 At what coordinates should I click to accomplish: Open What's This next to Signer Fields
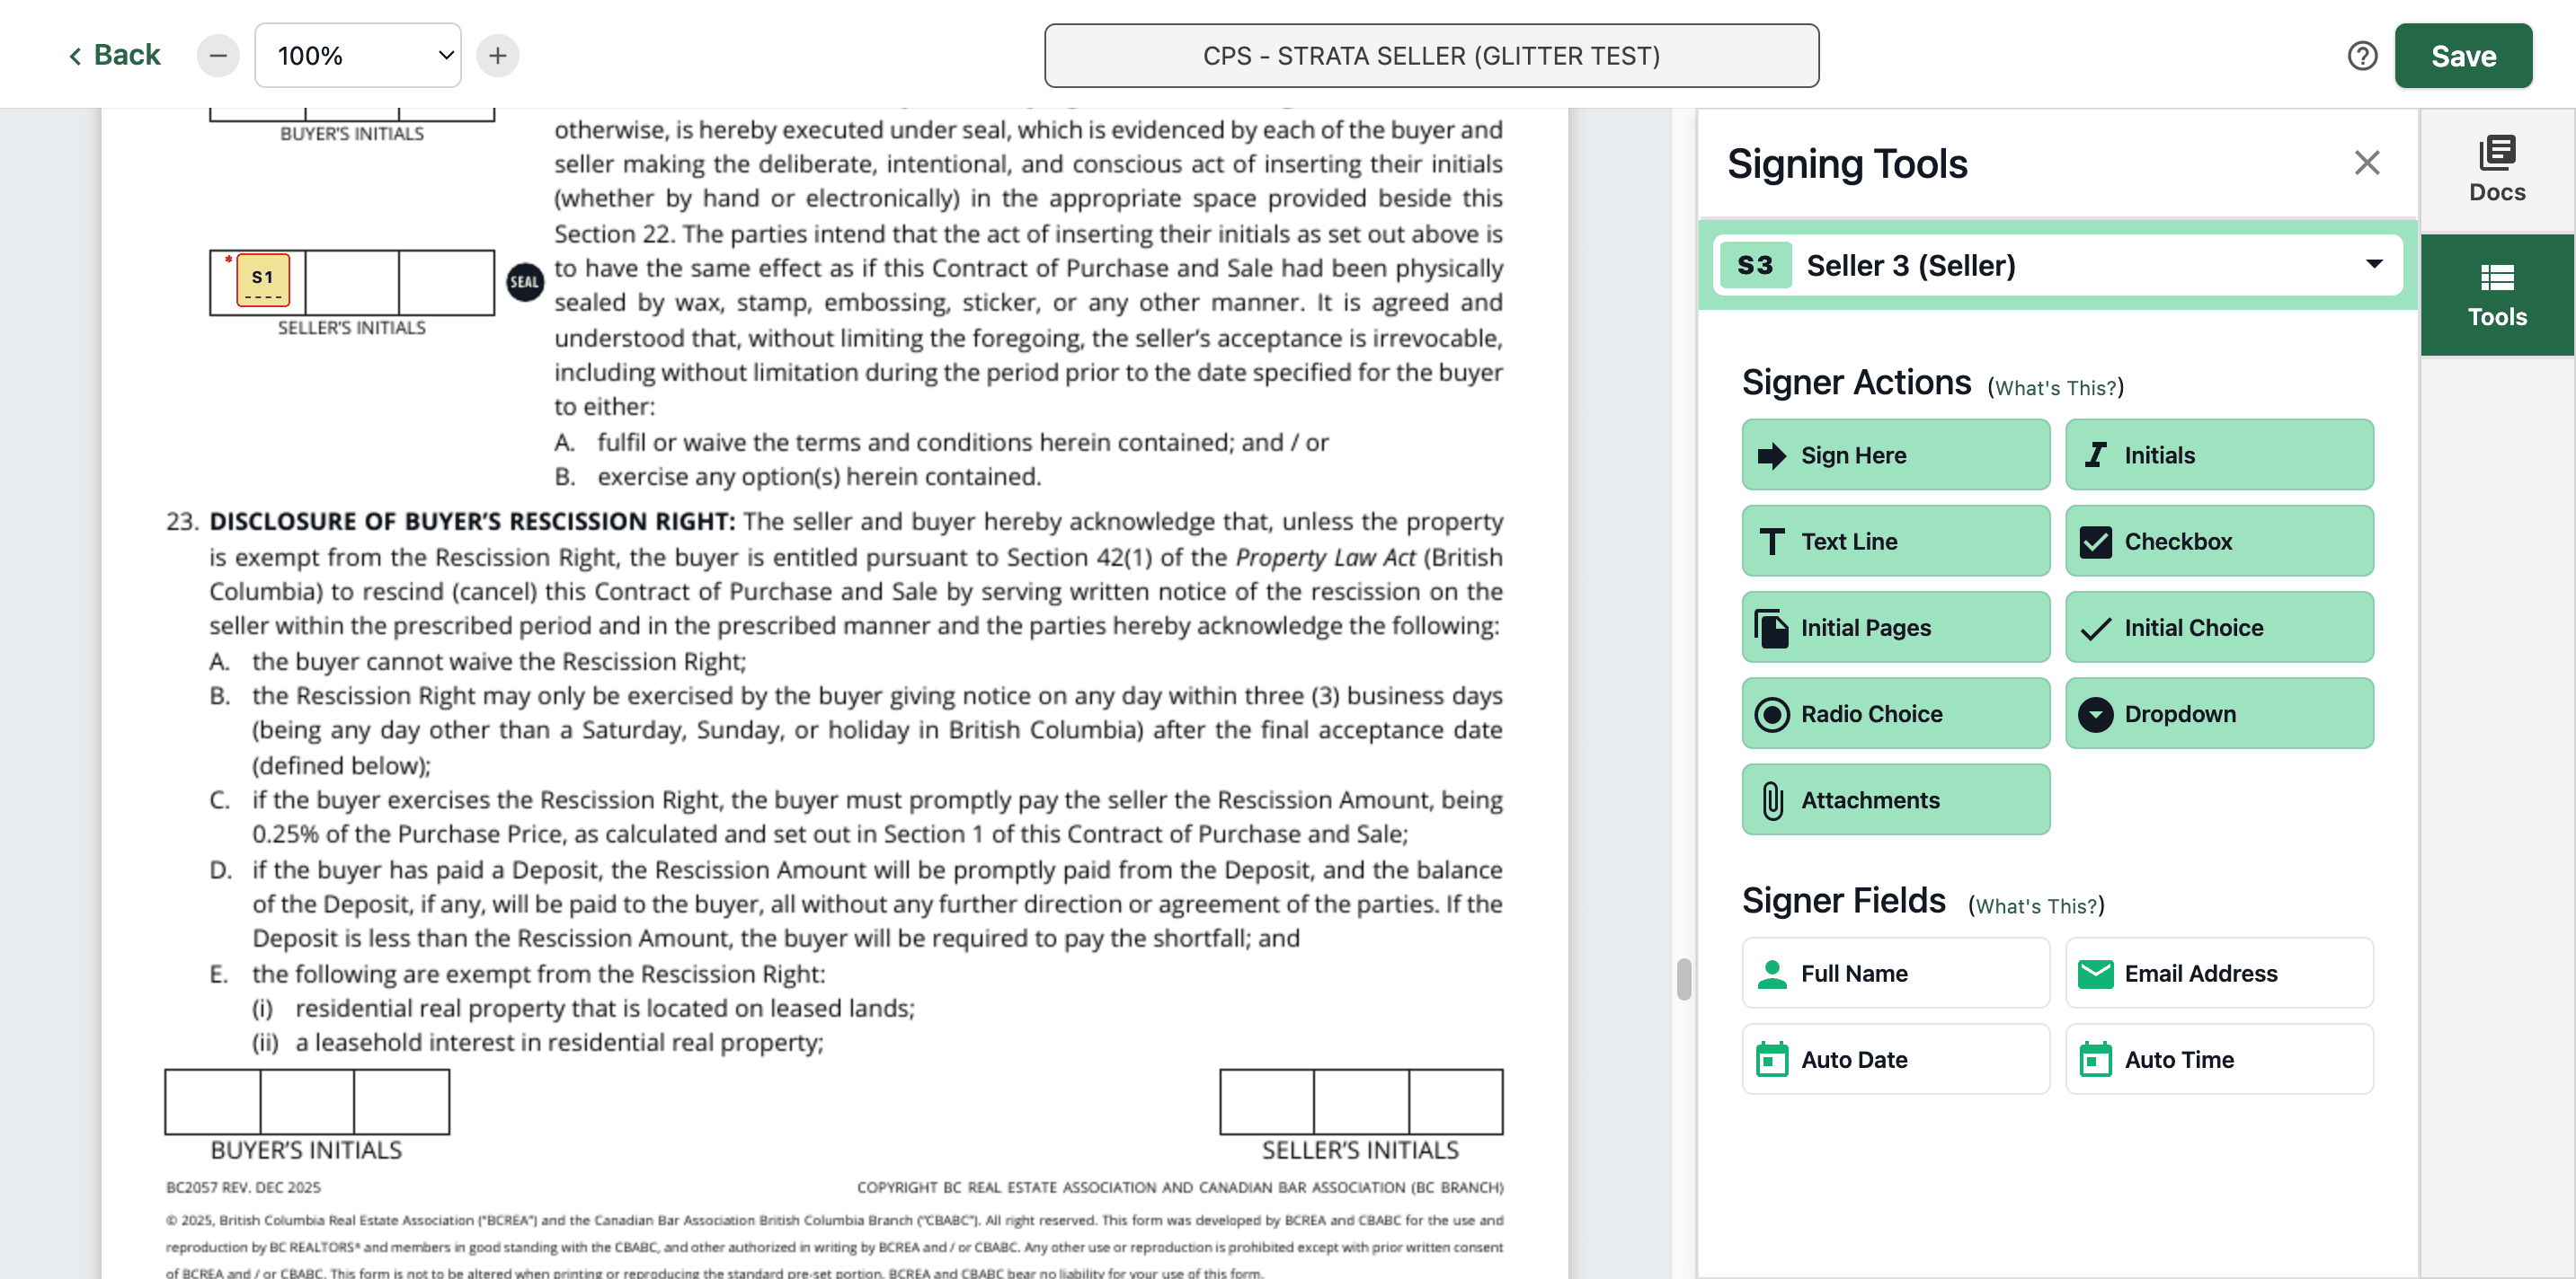point(2036,905)
